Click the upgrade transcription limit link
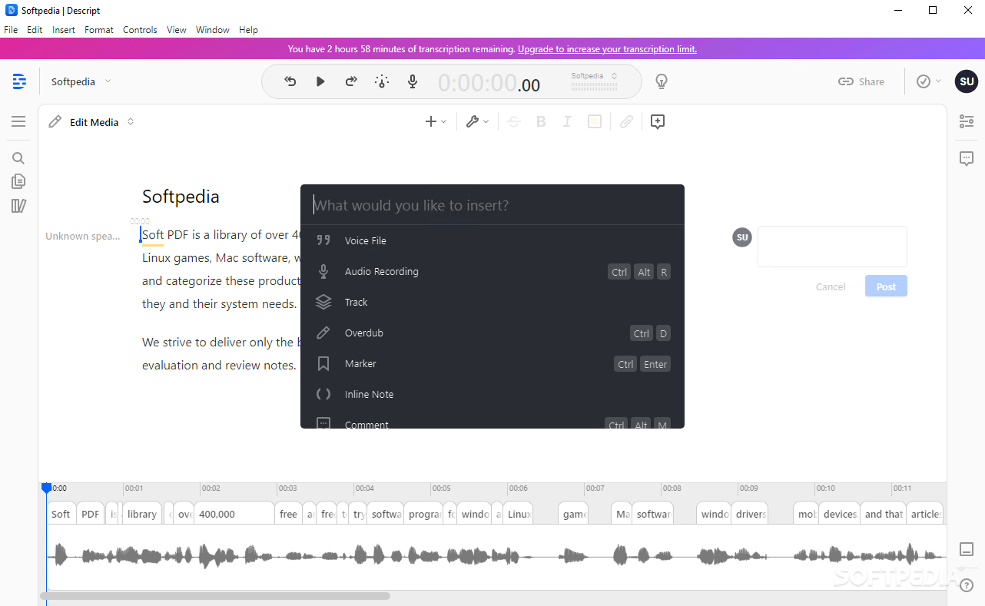Viewport: 985px width, 606px height. (x=607, y=49)
